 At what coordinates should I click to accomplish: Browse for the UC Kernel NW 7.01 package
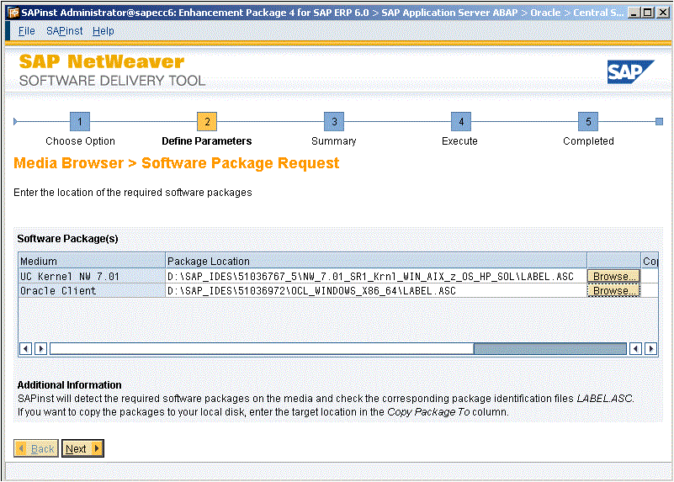pyautogui.click(x=613, y=276)
